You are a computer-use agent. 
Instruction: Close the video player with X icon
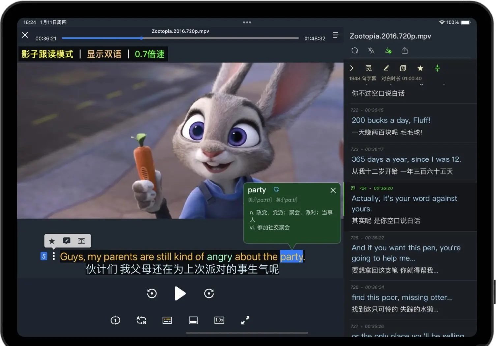point(25,35)
